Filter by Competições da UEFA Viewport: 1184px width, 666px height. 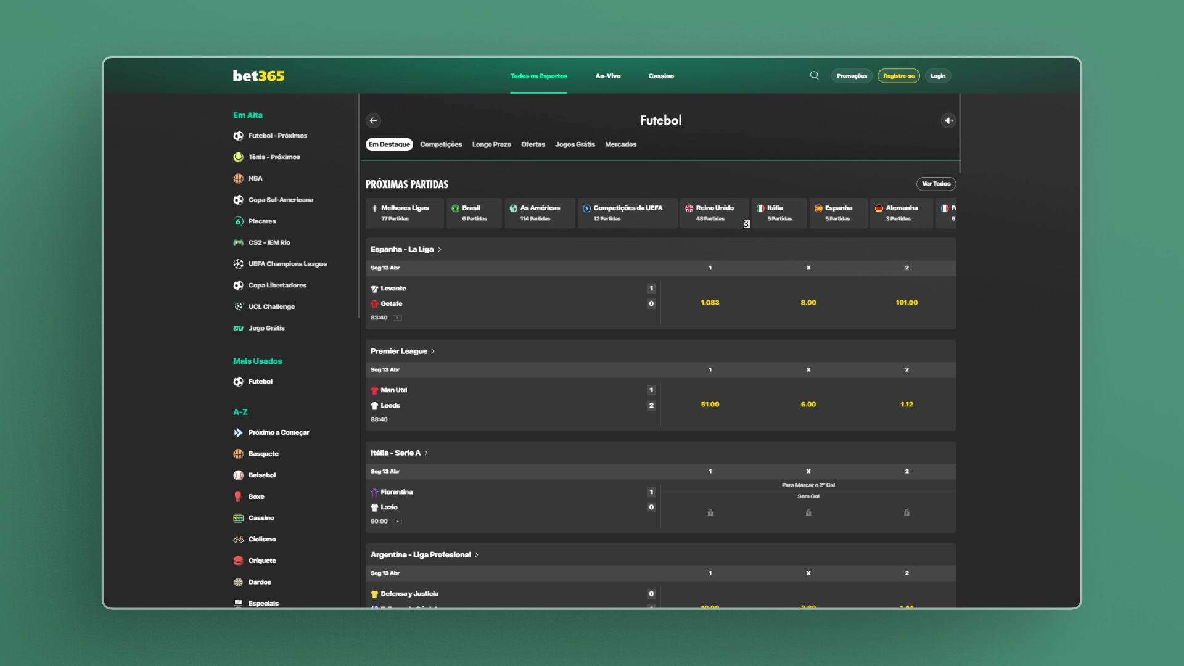tap(627, 213)
